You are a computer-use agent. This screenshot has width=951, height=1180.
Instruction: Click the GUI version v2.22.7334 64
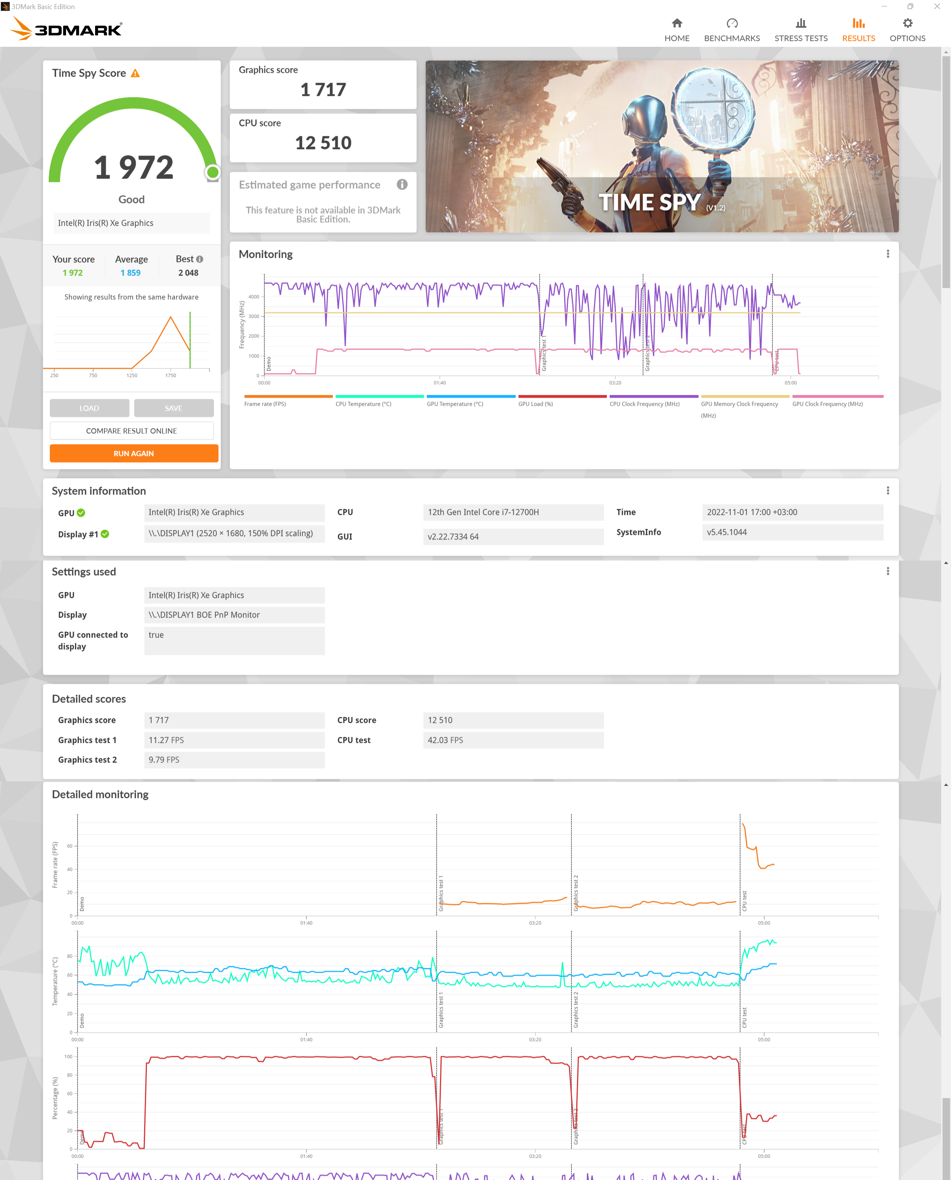click(x=513, y=536)
